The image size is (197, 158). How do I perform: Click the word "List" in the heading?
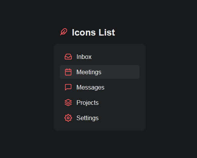pyautogui.click(x=107, y=33)
